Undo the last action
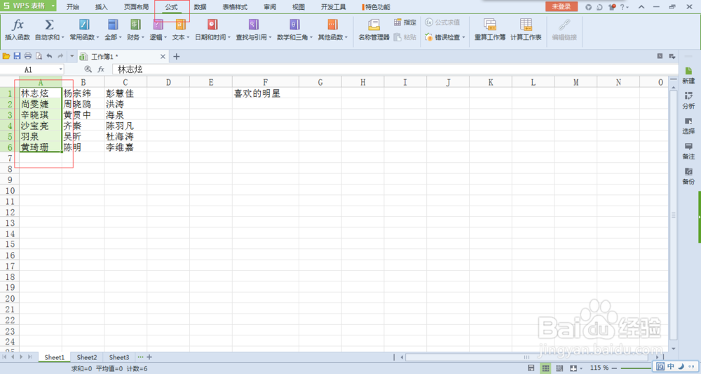701x374 pixels. [x=49, y=56]
